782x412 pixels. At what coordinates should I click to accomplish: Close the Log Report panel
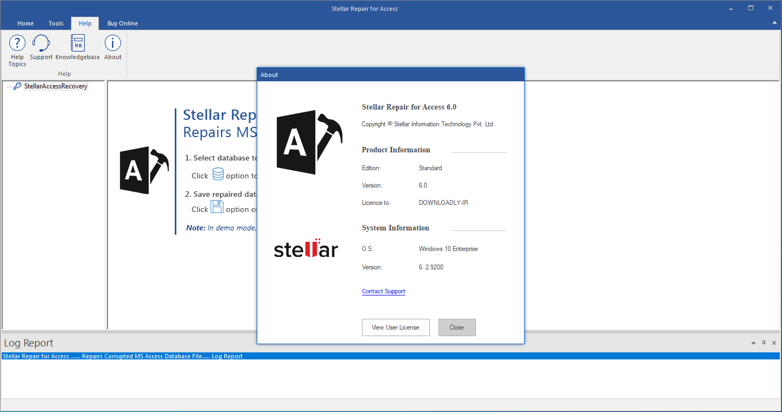[773, 343]
